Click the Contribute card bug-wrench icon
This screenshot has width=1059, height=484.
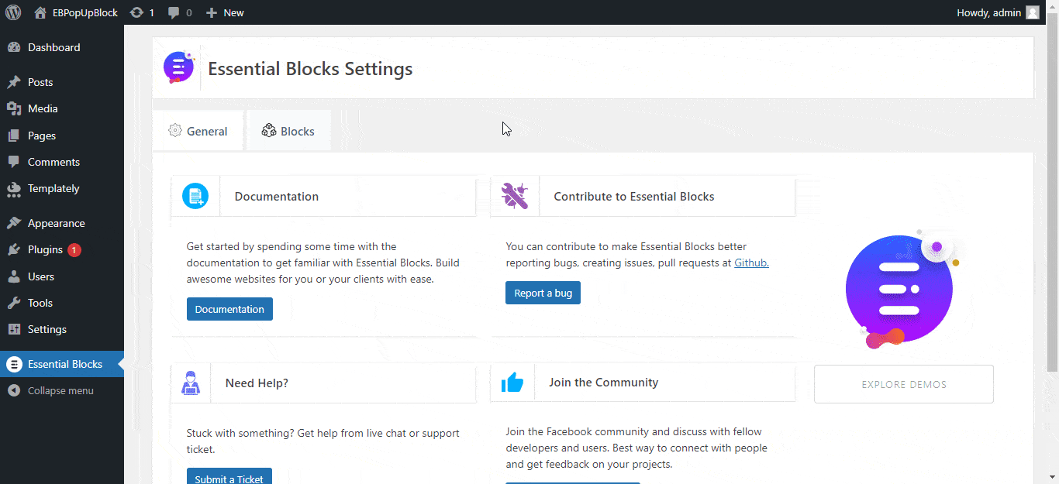pyautogui.click(x=515, y=196)
